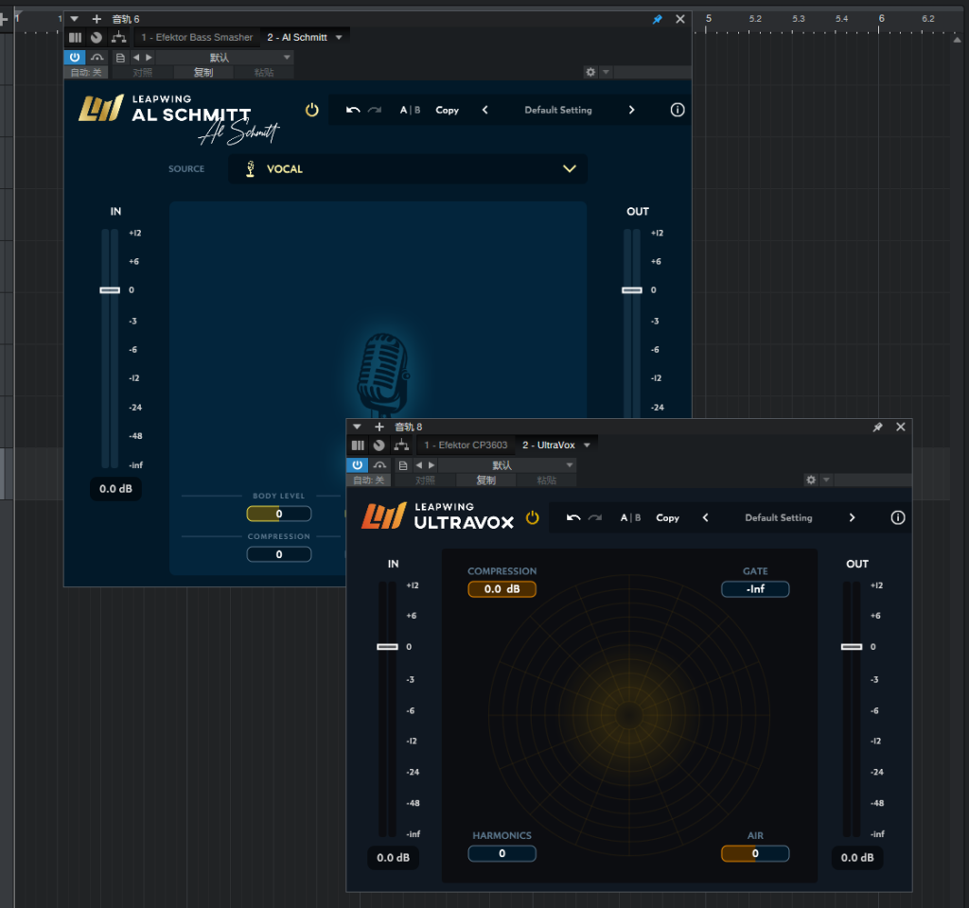969x908 pixels.
Task: Open routing icon in track 8 window
Action: (x=401, y=445)
